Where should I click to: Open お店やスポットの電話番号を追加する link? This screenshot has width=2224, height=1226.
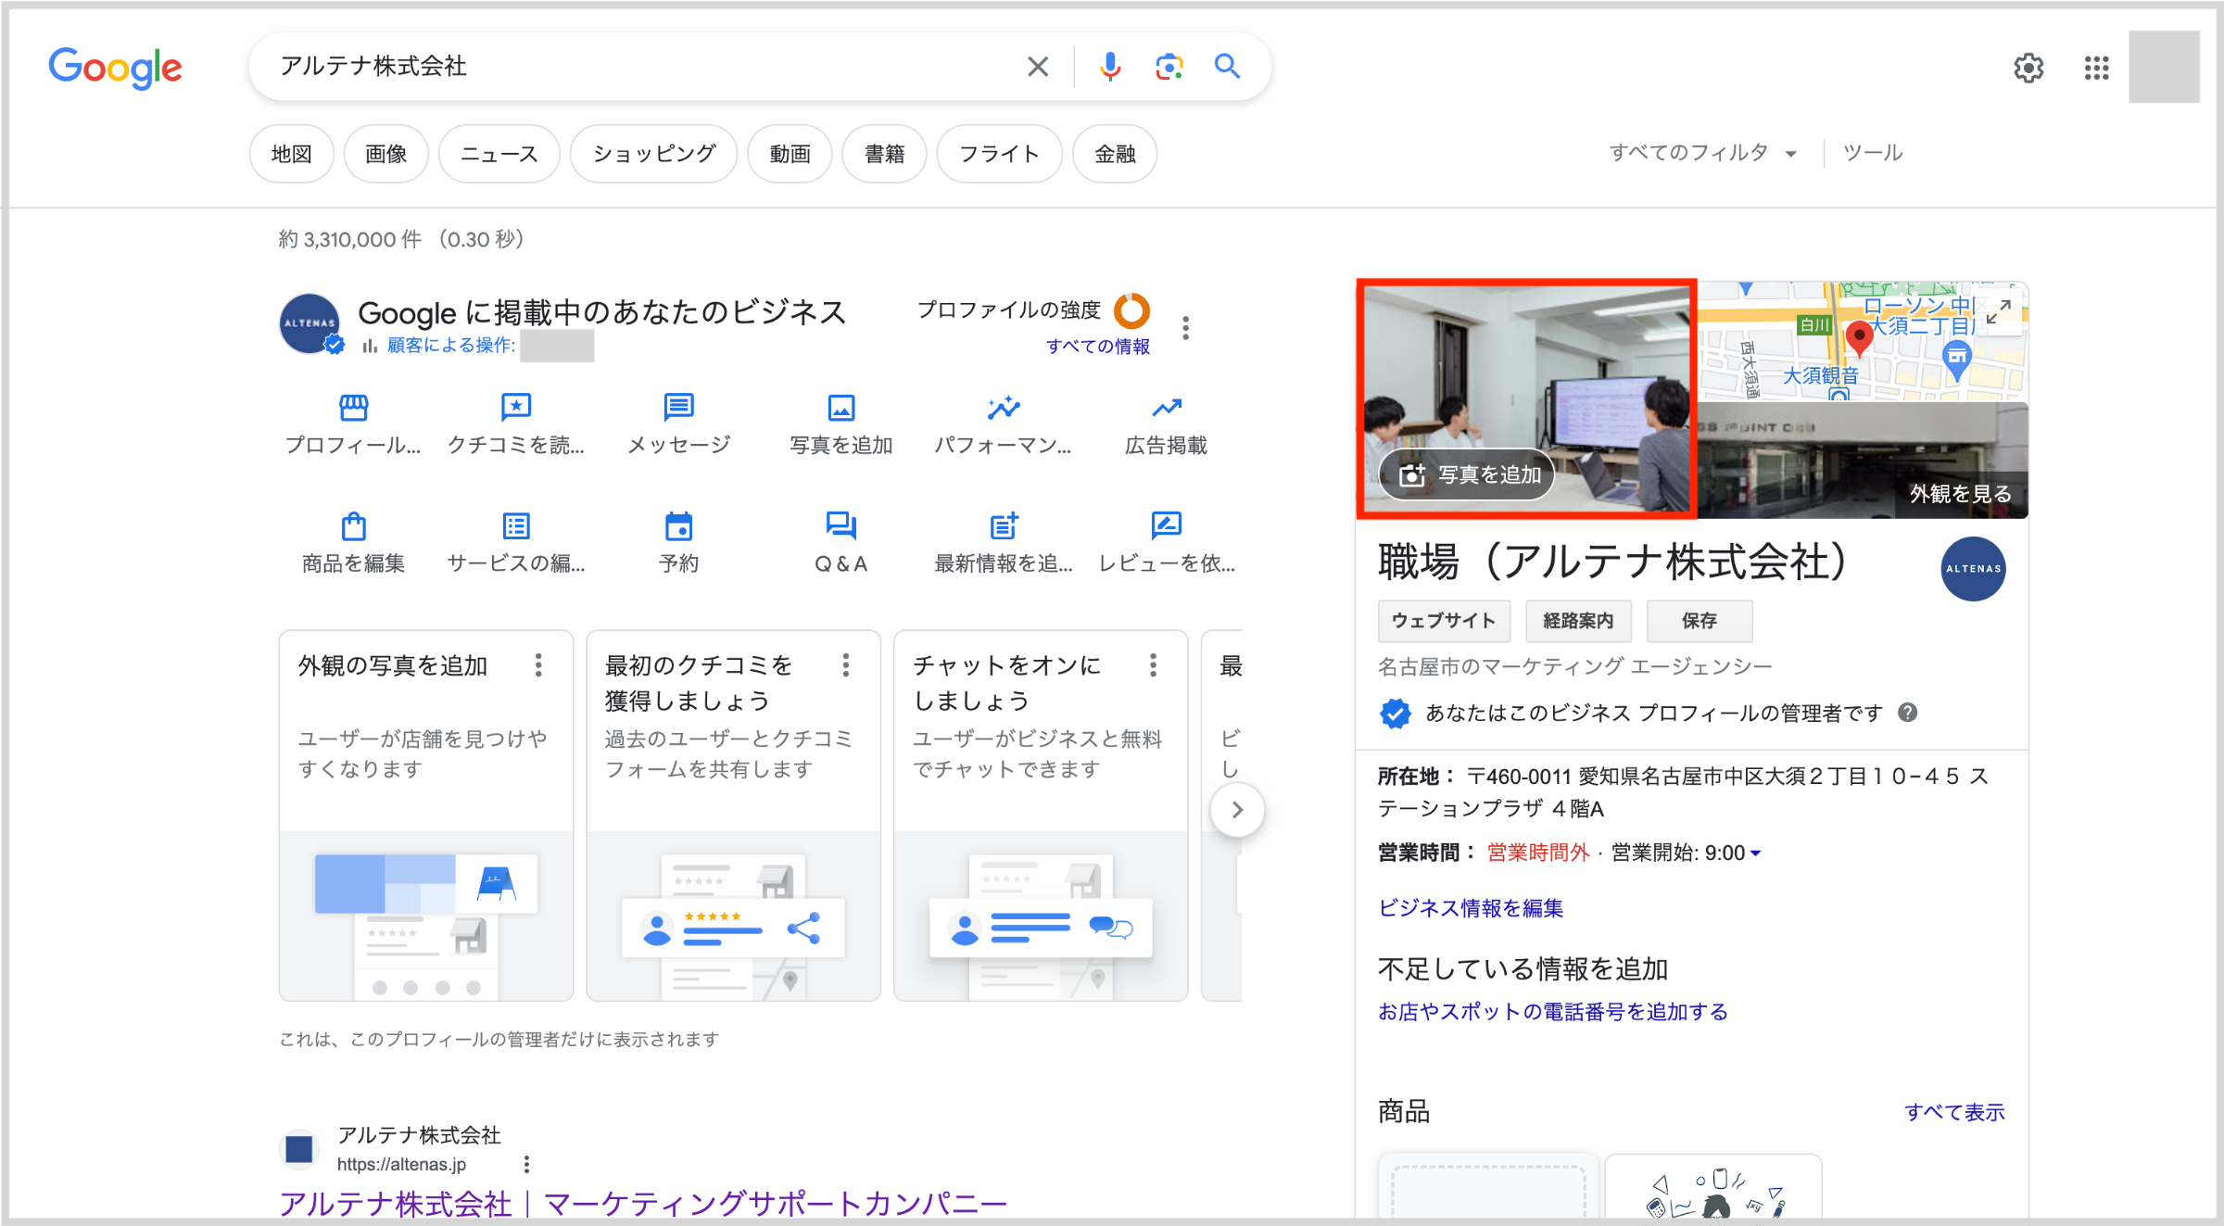pyautogui.click(x=1553, y=1012)
